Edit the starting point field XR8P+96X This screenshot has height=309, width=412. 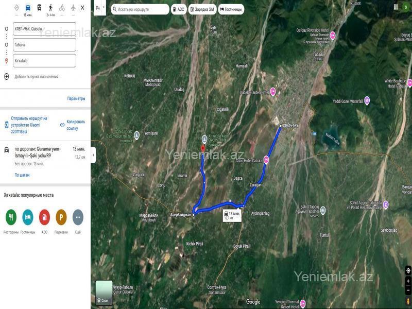tap(44, 29)
